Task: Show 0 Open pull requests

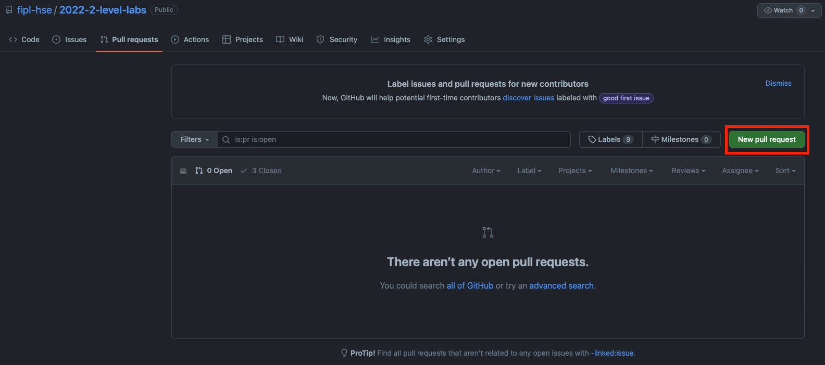Action: click(214, 171)
